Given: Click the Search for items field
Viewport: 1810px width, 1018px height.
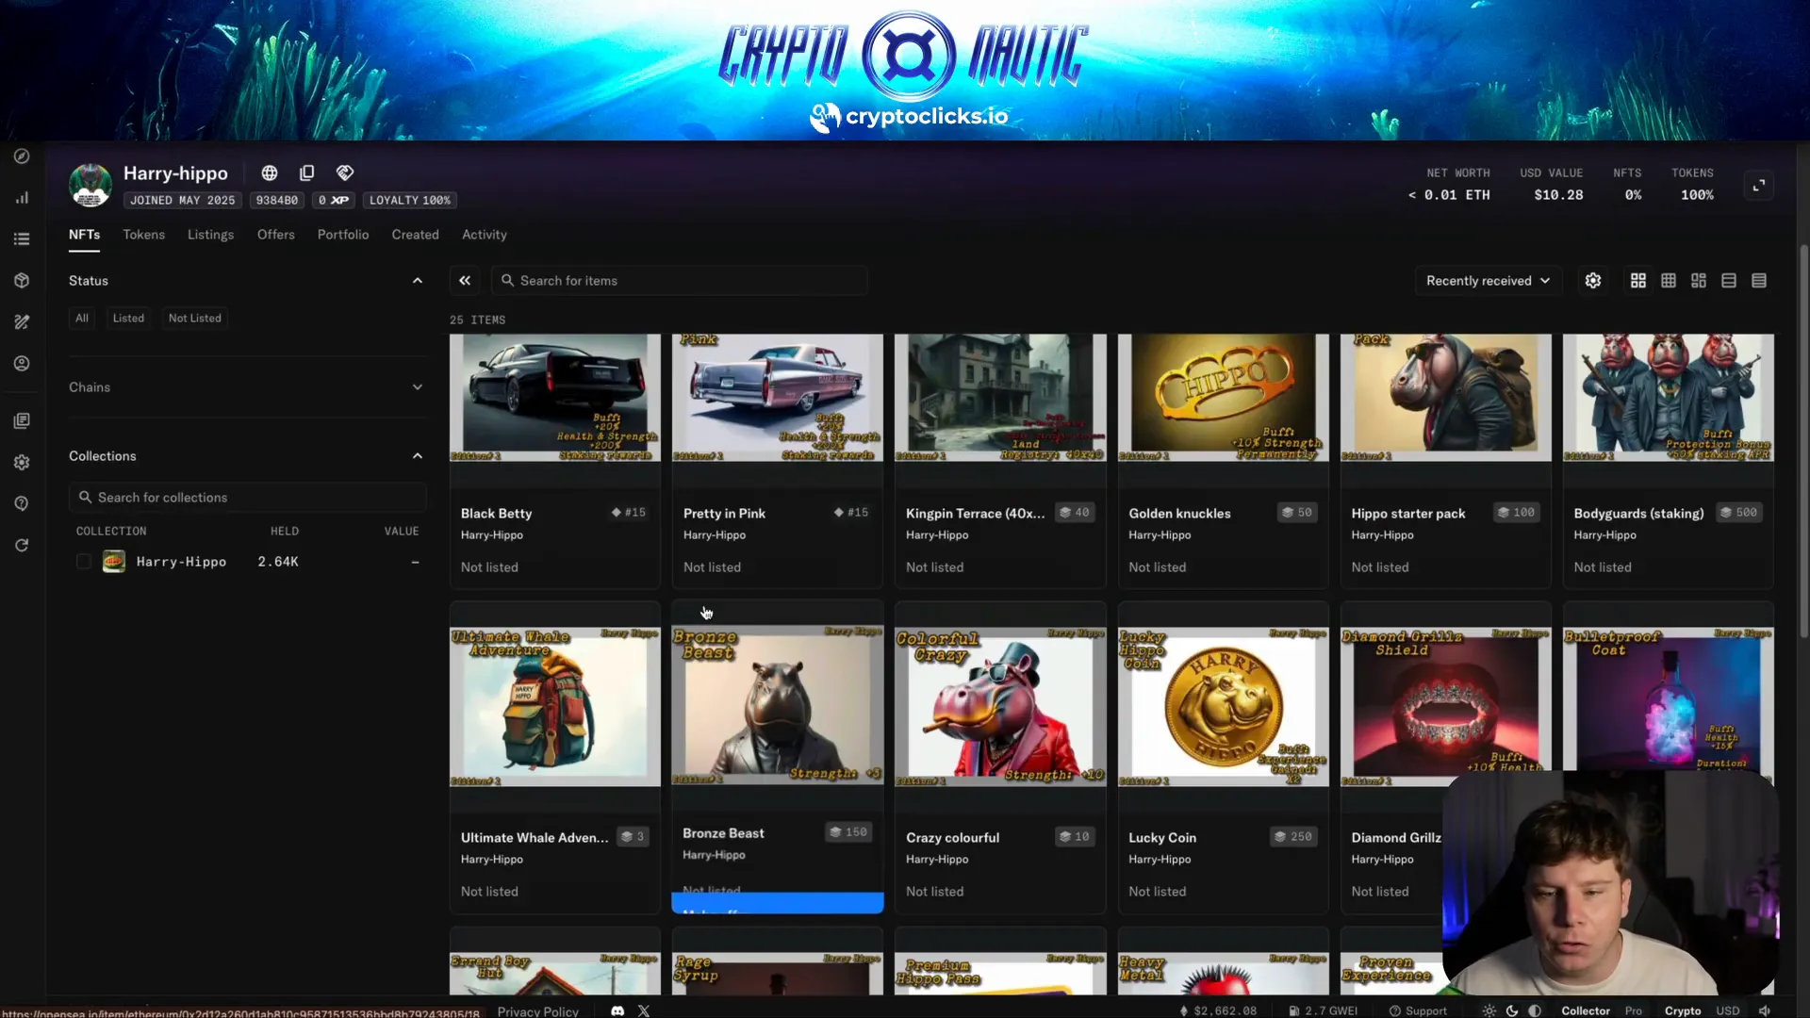Looking at the screenshot, I should pos(679,281).
